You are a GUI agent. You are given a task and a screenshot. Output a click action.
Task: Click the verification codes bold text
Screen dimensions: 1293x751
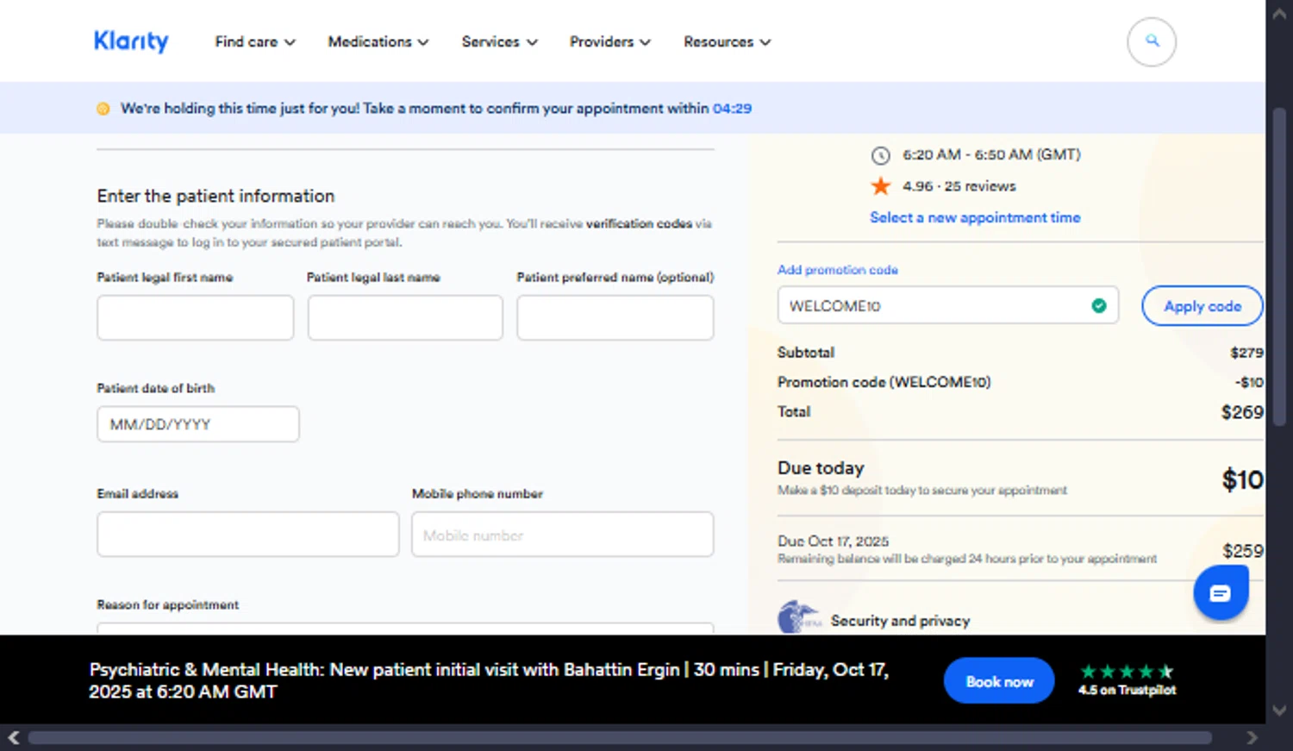[639, 223]
